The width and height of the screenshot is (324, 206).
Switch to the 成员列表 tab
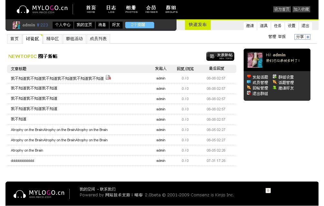coord(98,39)
